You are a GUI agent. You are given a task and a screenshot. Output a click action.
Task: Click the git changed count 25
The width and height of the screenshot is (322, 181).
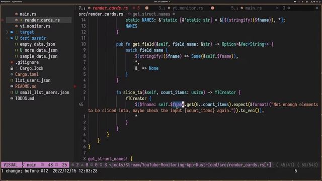tap(64, 165)
